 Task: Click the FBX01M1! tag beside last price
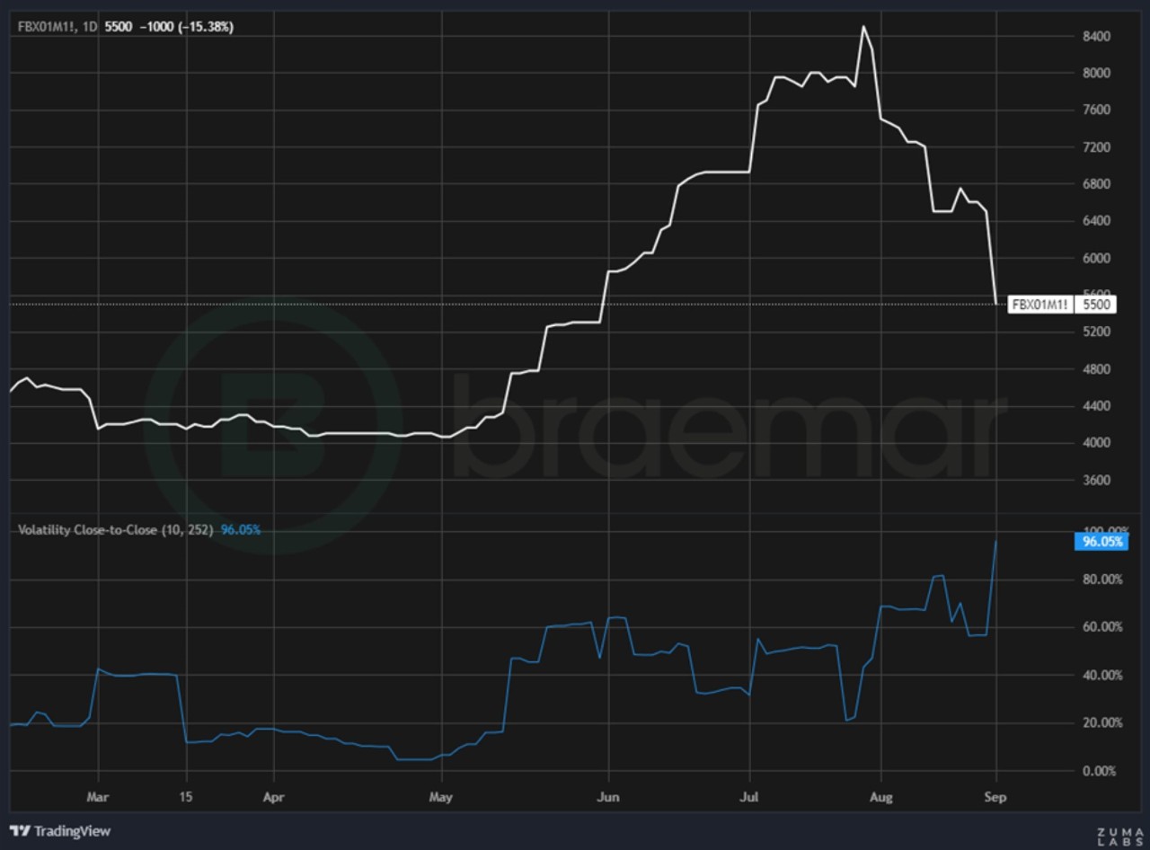[1039, 305]
